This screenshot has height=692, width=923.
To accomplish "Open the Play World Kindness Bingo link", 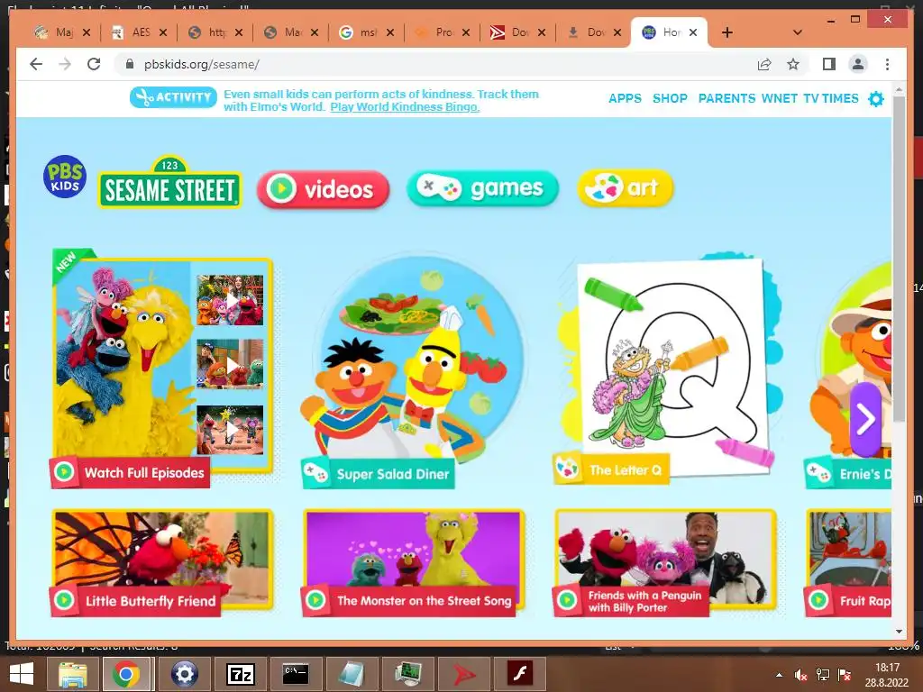I will (405, 107).
